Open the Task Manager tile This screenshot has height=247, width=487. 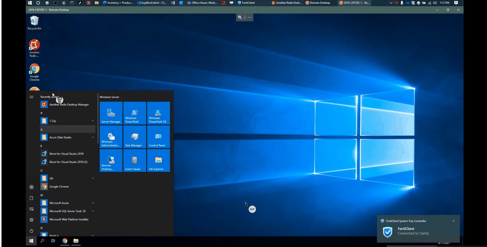tap(135, 137)
